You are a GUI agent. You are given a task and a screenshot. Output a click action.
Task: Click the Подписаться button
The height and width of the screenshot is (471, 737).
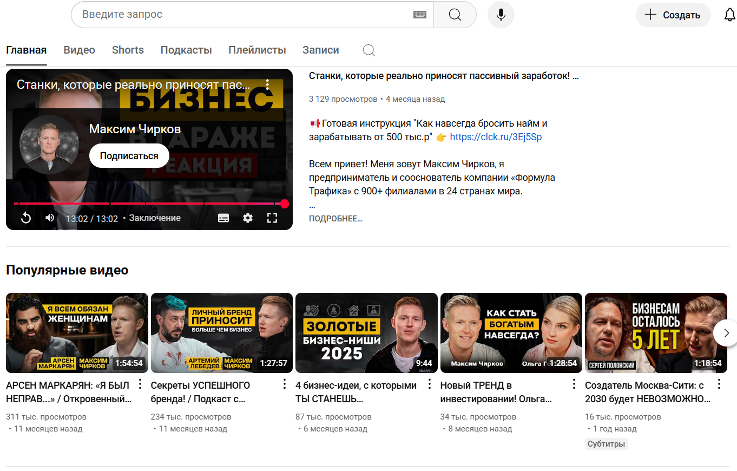click(x=129, y=156)
